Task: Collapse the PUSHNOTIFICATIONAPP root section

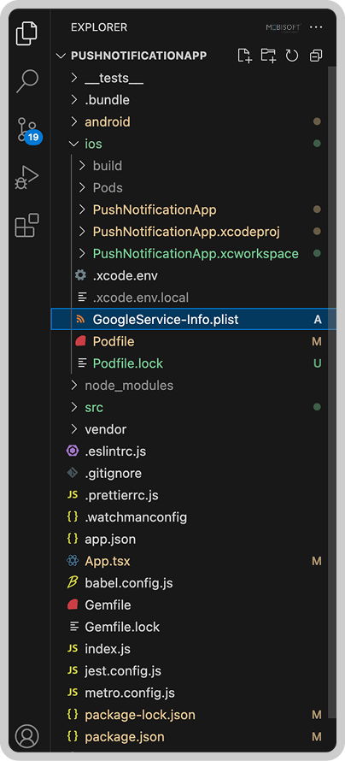Action: [61, 56]
